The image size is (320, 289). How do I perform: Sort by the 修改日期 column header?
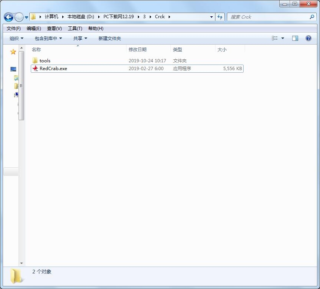pos(138,49)
